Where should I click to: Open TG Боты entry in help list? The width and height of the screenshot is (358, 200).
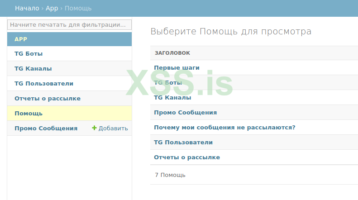pos(168,83)
